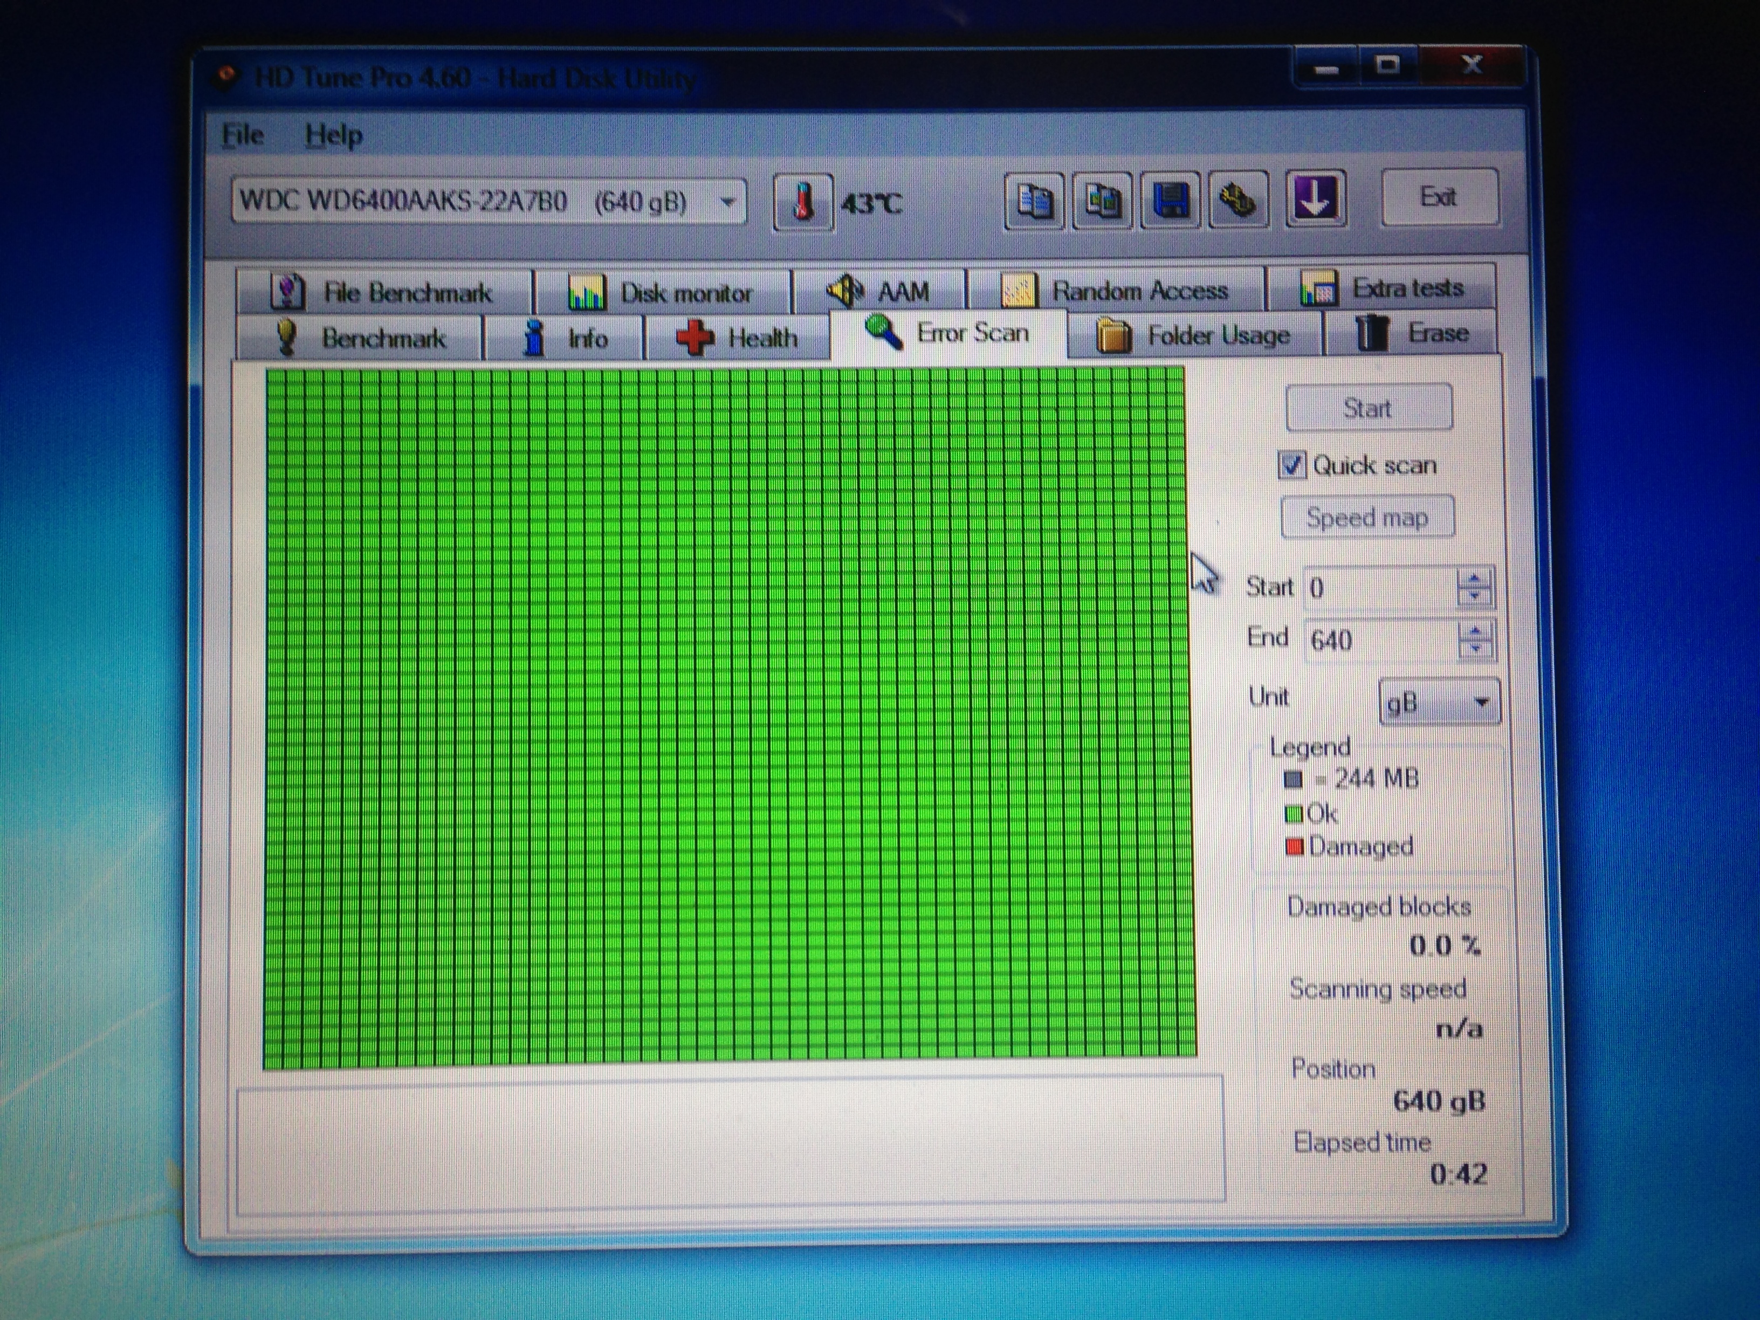1760x1320 pixels.
Task: Click copy screenshot to clipboard icon
Action: point(1102,201)
